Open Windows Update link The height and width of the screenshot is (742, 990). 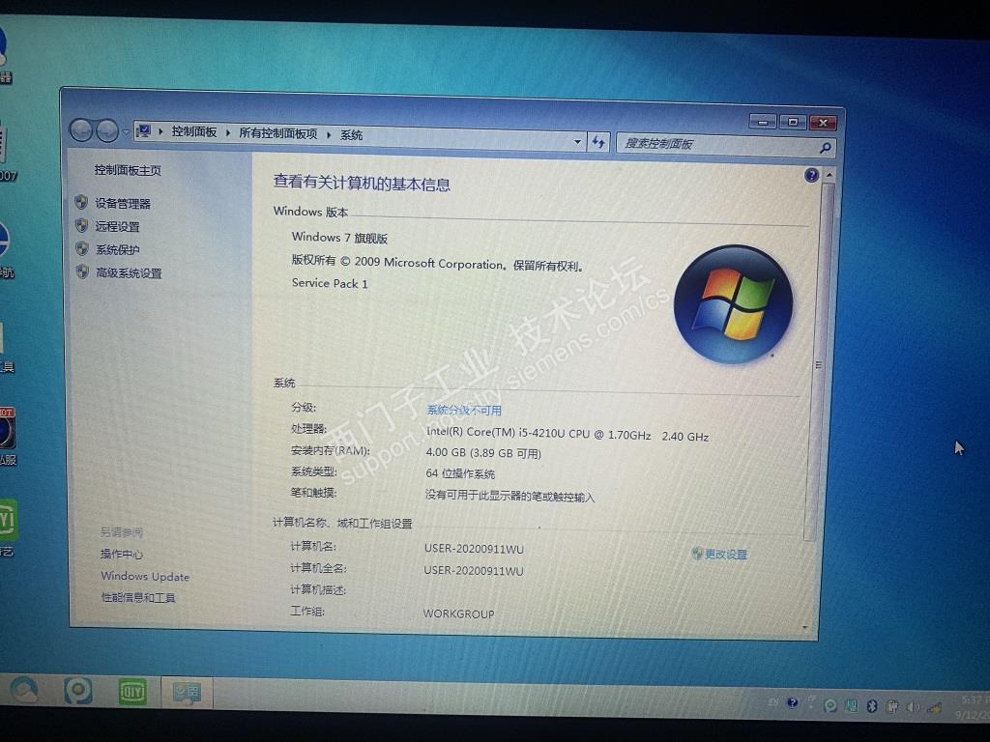pos(145,576)
